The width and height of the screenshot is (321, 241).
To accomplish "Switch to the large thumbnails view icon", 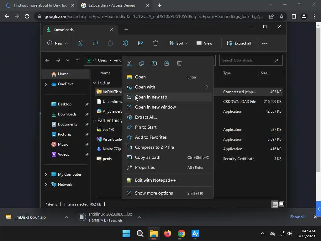I will pos(282,204).
